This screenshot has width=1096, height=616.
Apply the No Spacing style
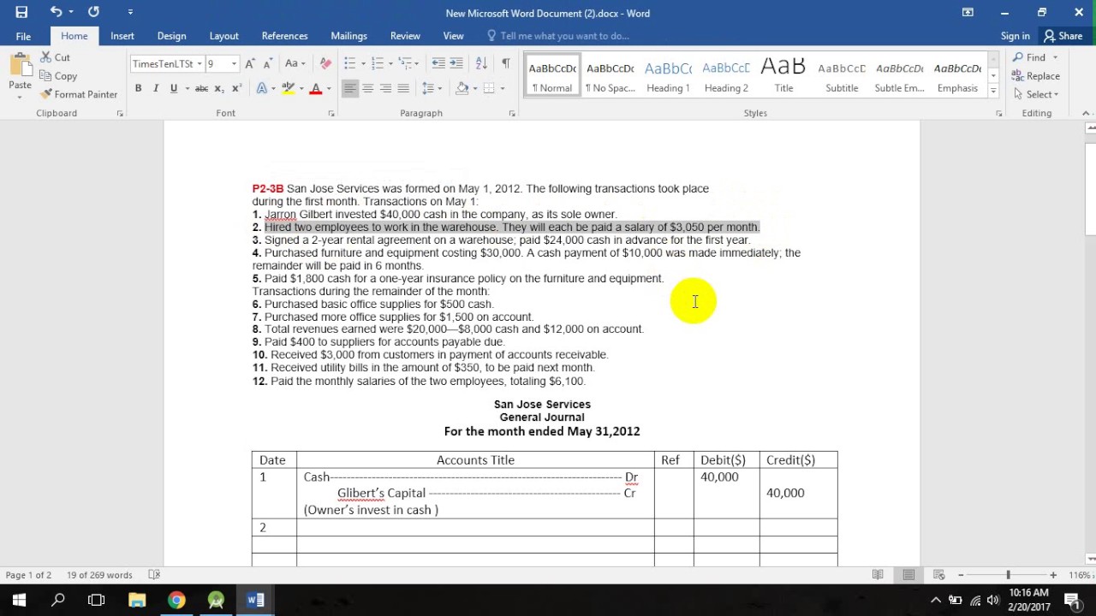click(x=610, y=76)
